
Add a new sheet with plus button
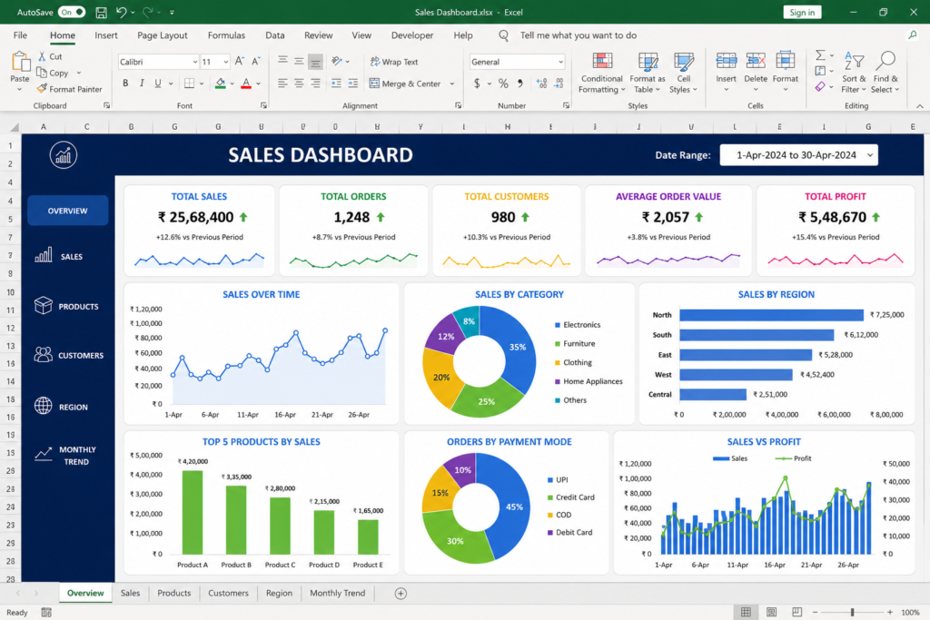tap(401, 594)
